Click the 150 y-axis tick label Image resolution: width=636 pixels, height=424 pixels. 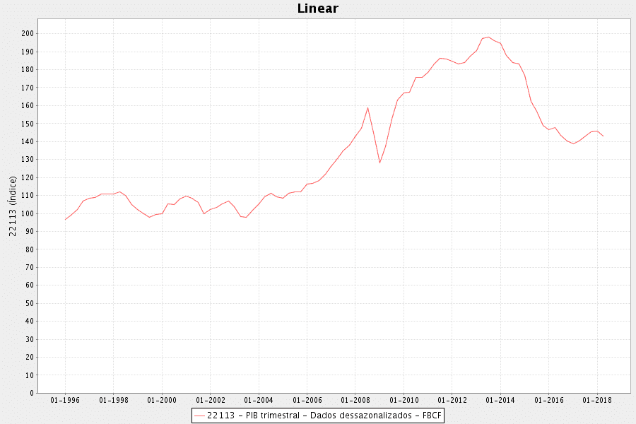[27, 124]
